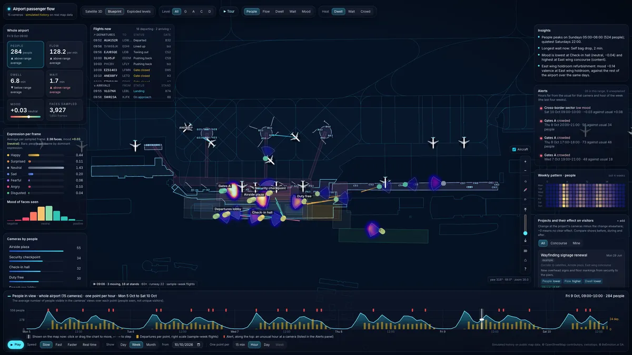The height and width of the screenshot is (355, 632).
Task: Click the + add project link
Action: tap(621, 220)
